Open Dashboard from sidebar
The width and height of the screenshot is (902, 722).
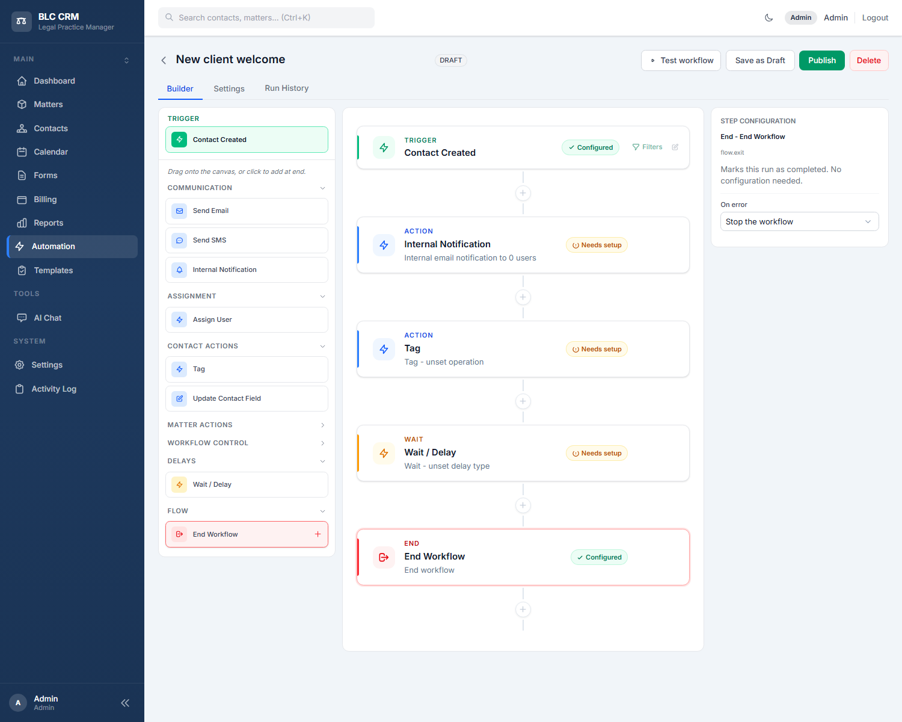72,81
